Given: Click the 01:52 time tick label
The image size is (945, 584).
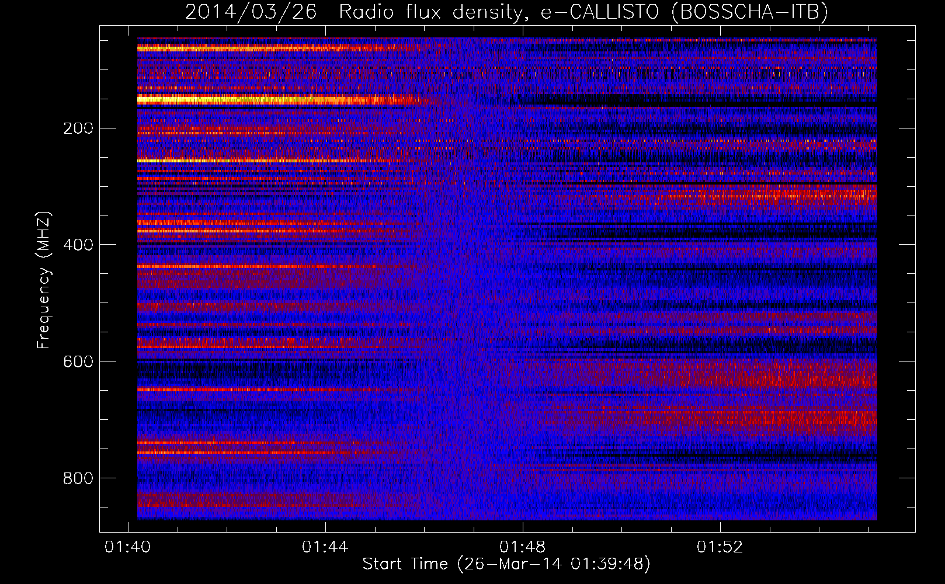Looking at the screenshot, I should pos(720,547).
